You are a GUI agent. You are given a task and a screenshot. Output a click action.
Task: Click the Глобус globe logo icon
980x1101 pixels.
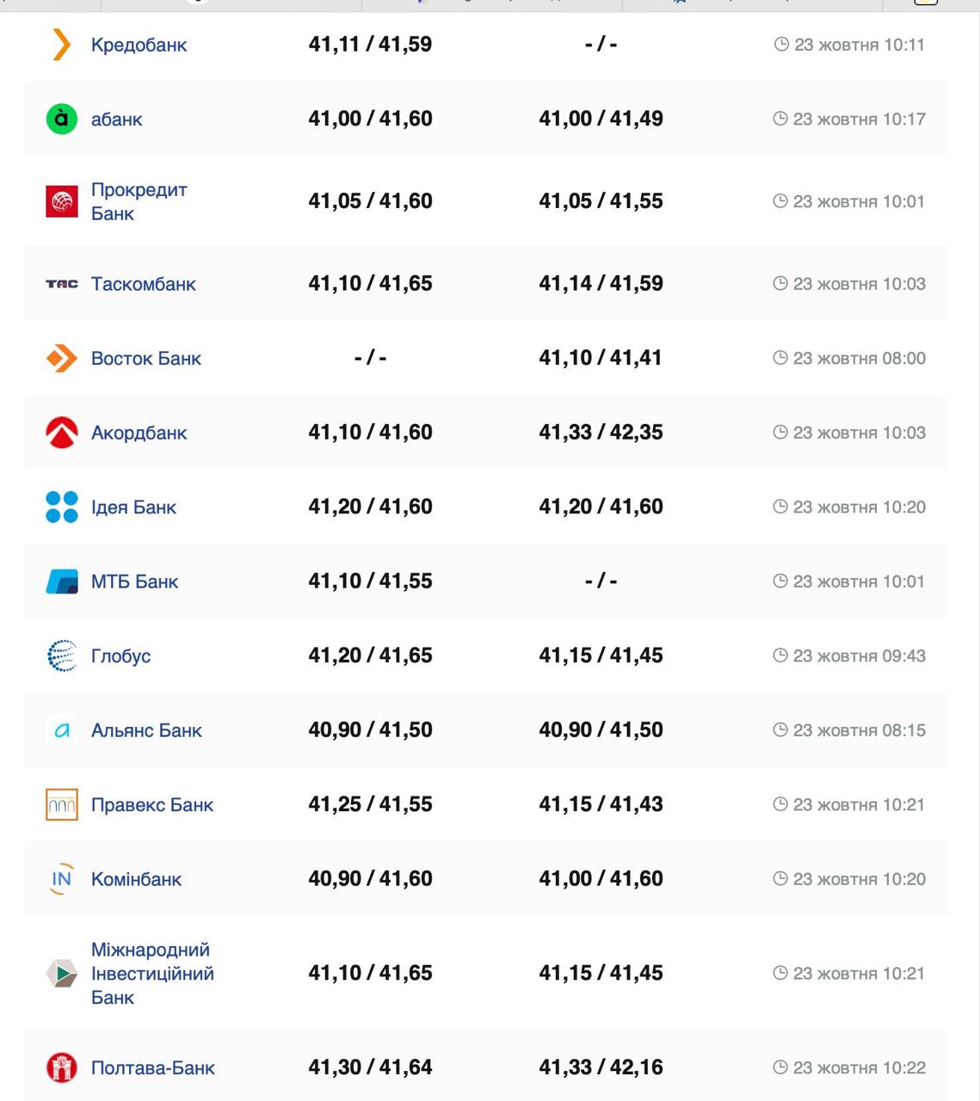click(x=61, y=655)
